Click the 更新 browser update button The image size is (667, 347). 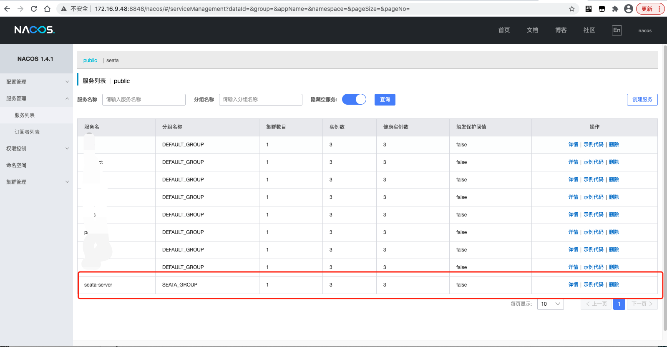(650, 9)
